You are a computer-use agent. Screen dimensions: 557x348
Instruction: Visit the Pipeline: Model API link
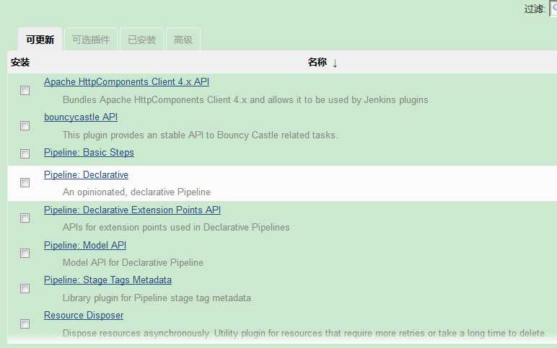pyautogui.click(x=85, y=246)
